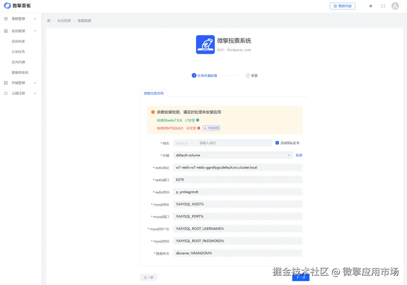The width and height of the screenshot is (407, 285).
Task: Switch to the 微擎投票系统 tab
Action: click(154, 93)
